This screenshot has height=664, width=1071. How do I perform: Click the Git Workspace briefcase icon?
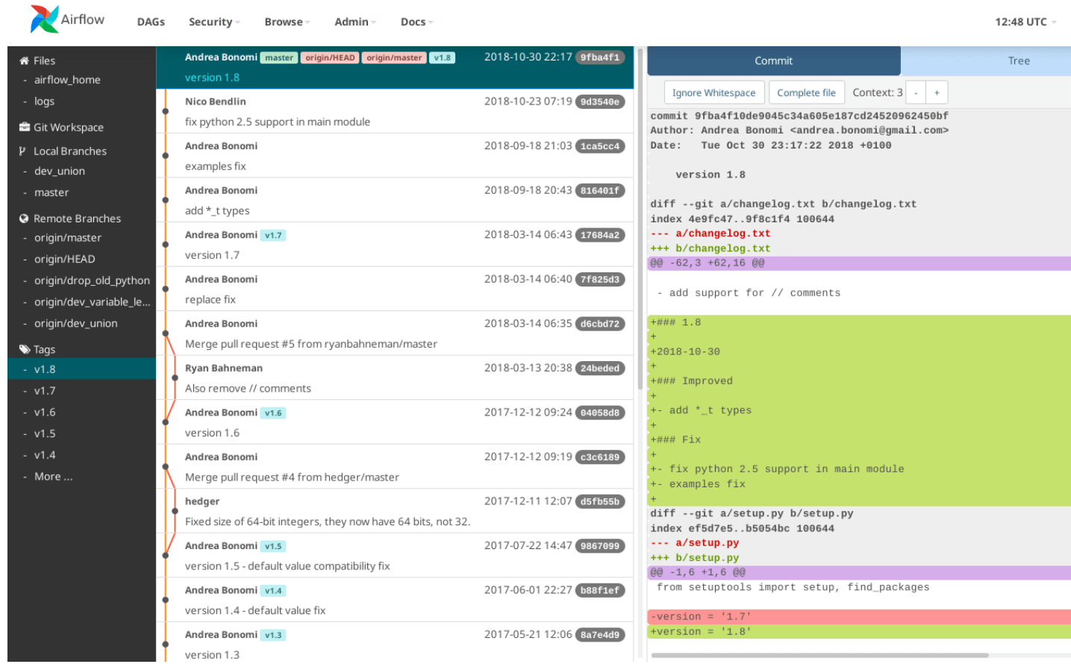[24, 127]
